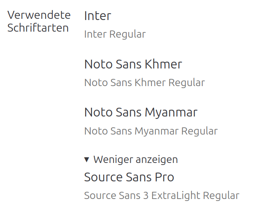Click the 'Noto Sans Khmer Regular' style line
259x213 pixels.
pyautogui.click(x=144, y=83)
